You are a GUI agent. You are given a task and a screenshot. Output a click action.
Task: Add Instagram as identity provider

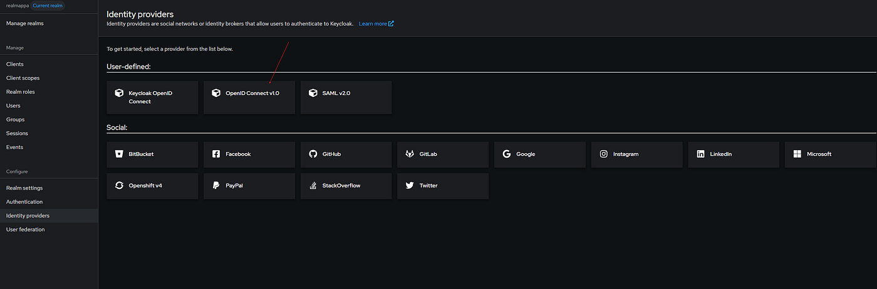tap(637, 155)
